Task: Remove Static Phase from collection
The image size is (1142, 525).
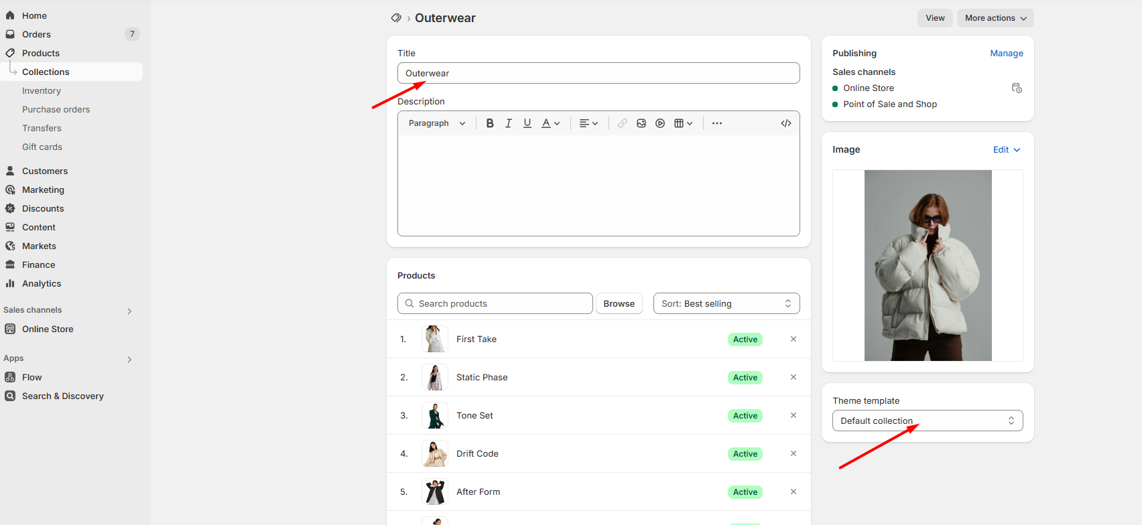Action: (x=794, y=377)
